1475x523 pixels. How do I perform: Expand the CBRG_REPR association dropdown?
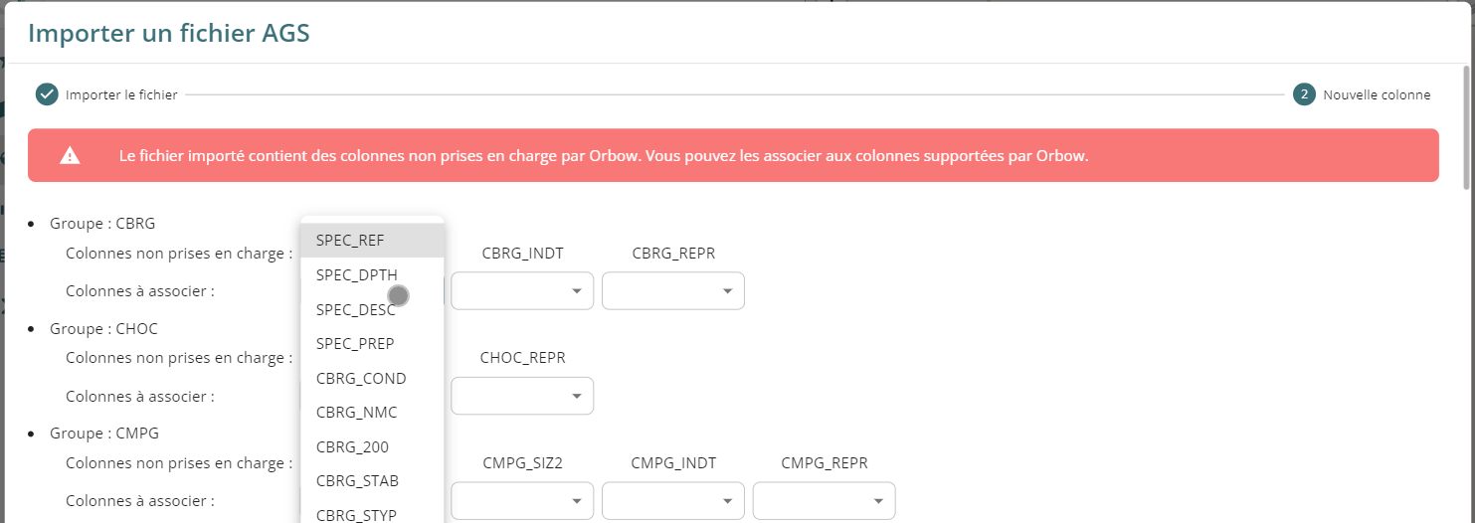673,290
